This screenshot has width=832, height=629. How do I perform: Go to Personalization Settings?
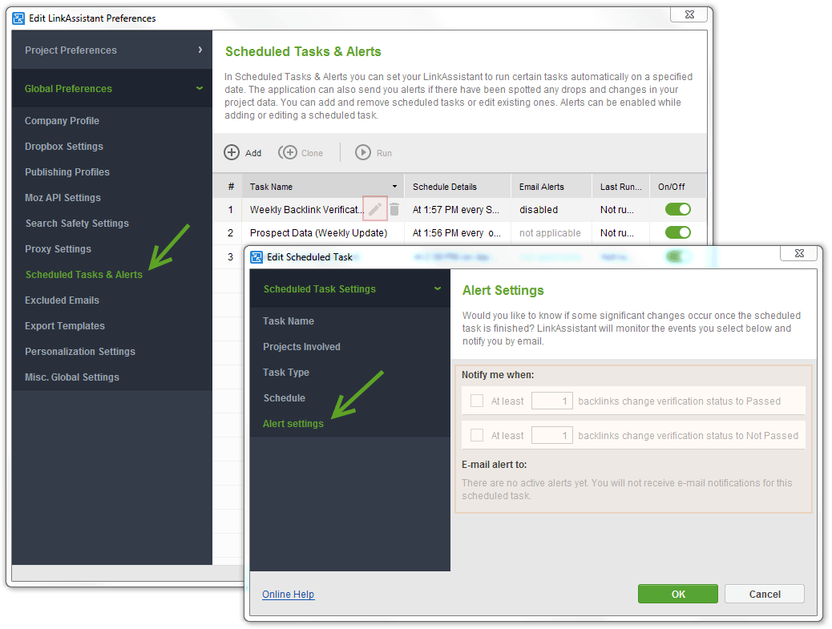(x=80, y=352)
